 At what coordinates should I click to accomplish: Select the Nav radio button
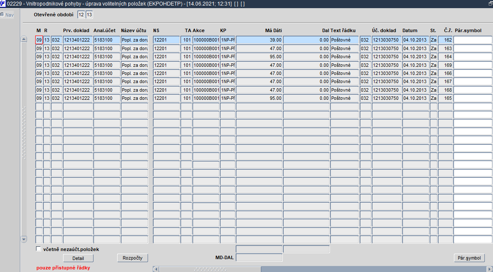point(2,15)
